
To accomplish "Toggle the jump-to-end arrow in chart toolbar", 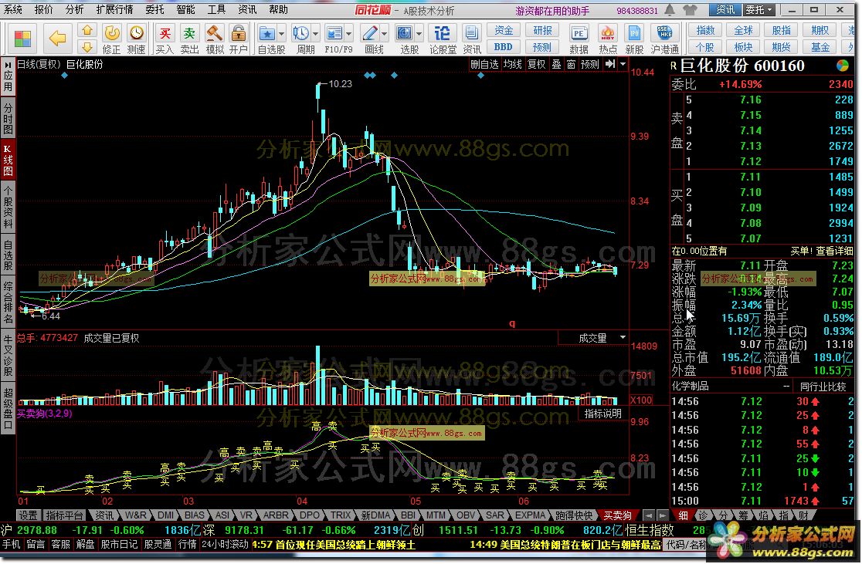I will point(609,64).
